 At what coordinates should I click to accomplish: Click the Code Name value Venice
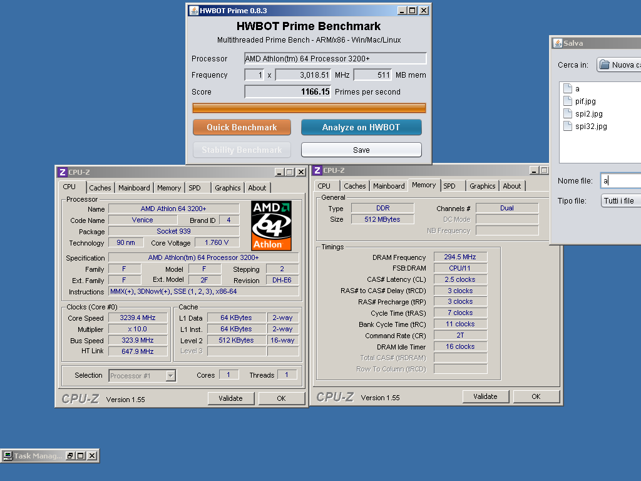click(x=143, y=220)
